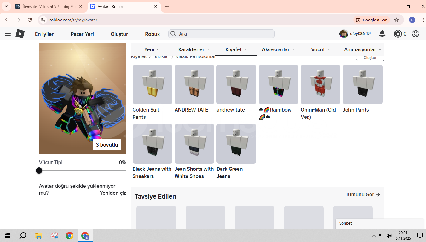Click the Robux balance icon
The height and width of the screenshot is (242, 426).
398,34
